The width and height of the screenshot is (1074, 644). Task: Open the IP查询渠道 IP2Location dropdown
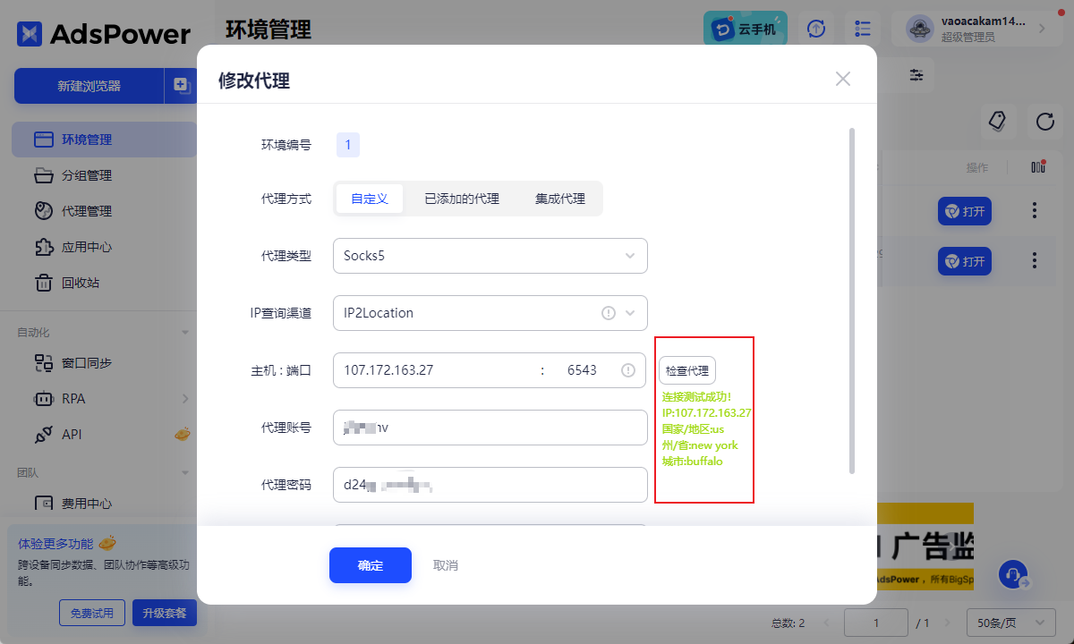click(490, 313)
